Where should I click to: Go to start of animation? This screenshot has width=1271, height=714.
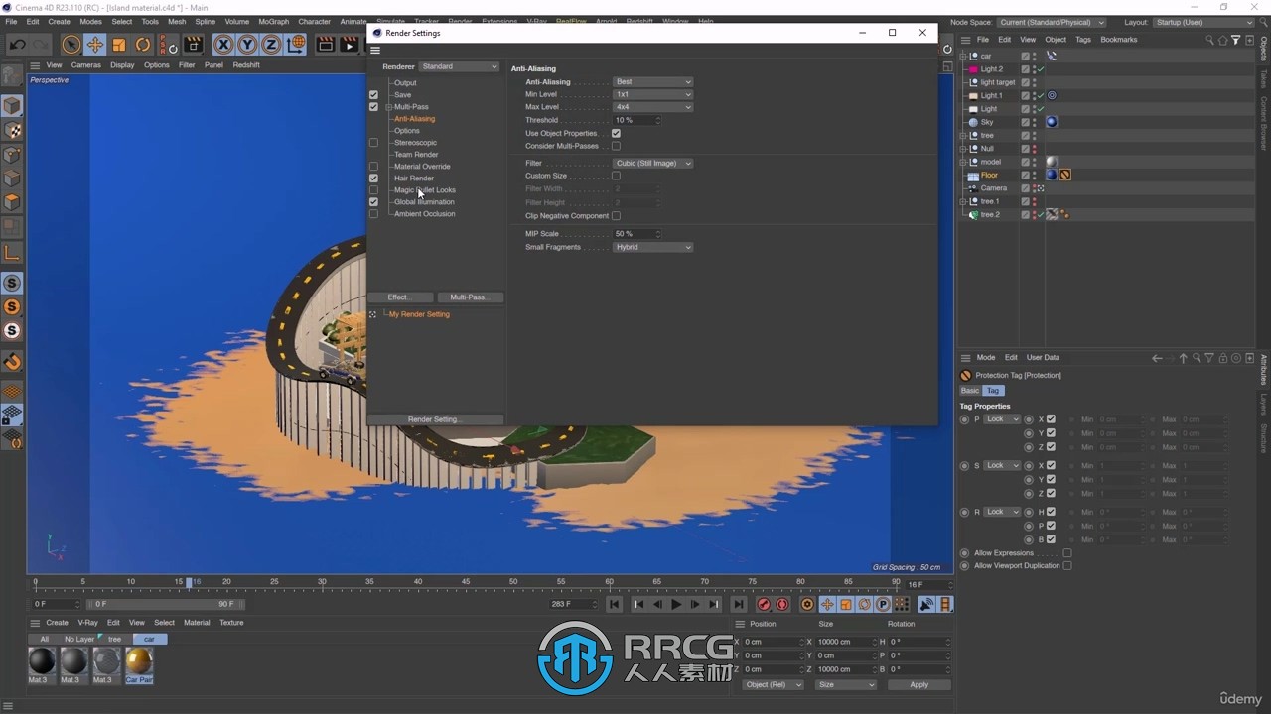click(615, 604)
